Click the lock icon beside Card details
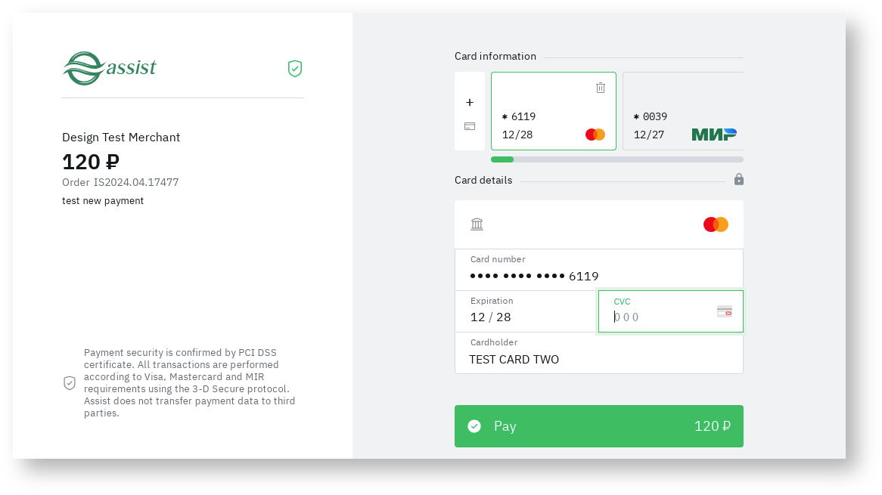The width and height of the screenshot is (882, 495). pyautogui.click(x=739, y=179)
